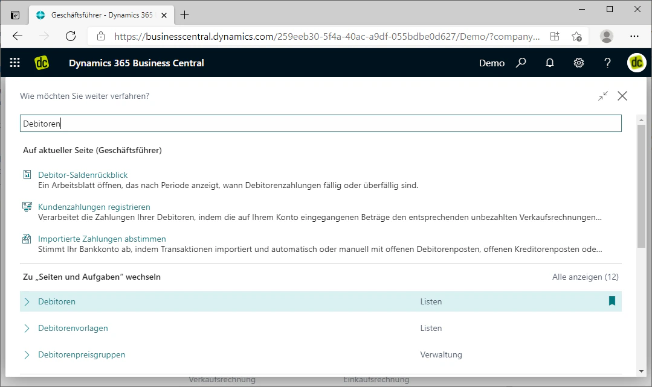Open a new browser tab
652x387 pixels.
click(185, 15)
